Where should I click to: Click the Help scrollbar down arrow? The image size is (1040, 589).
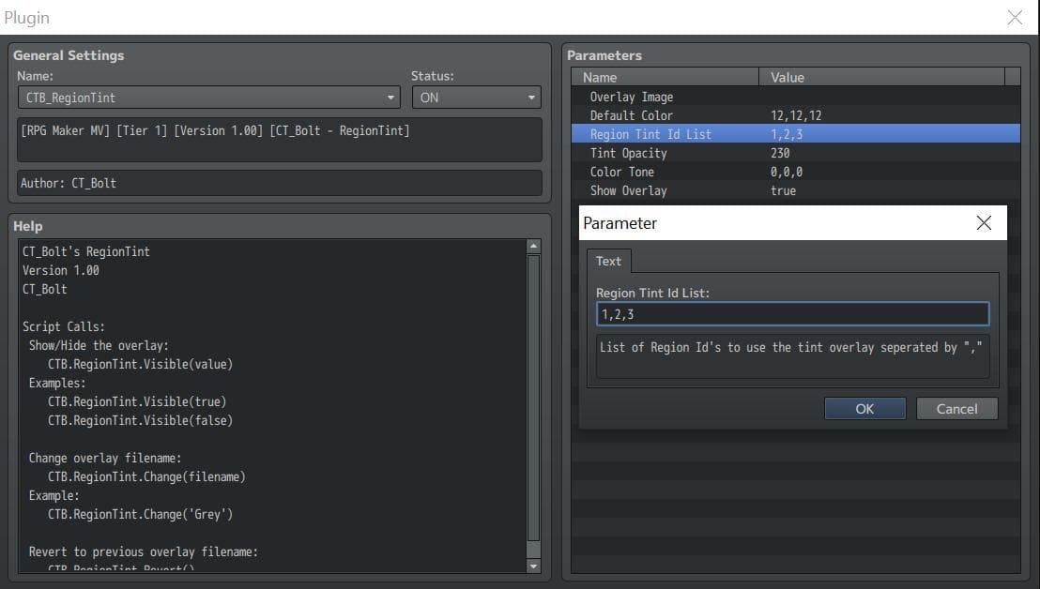(533, 566)
